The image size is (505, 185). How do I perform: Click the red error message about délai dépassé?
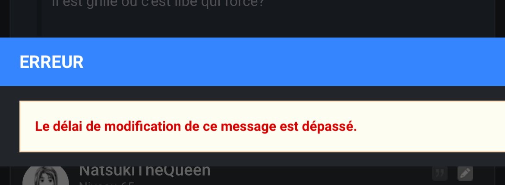(x=196, y=126)
